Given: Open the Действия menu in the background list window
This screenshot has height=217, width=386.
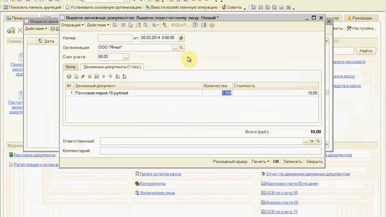Looking at the screenshot, I should point(36,29).
